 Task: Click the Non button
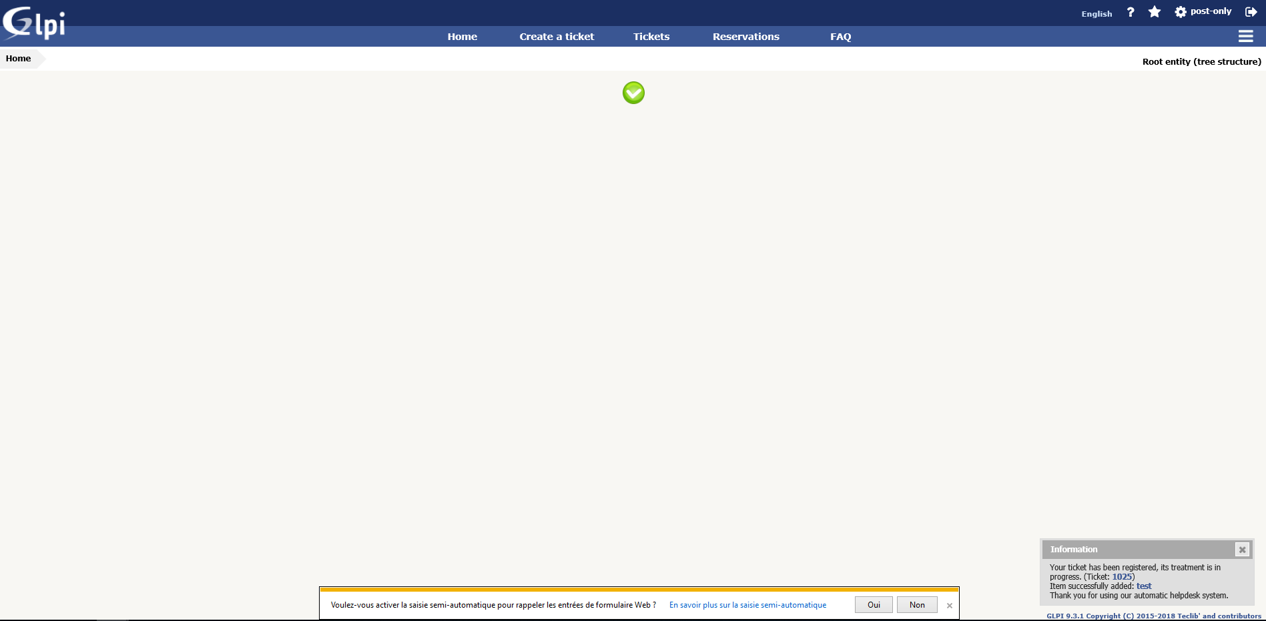click(x=917, y=605)
